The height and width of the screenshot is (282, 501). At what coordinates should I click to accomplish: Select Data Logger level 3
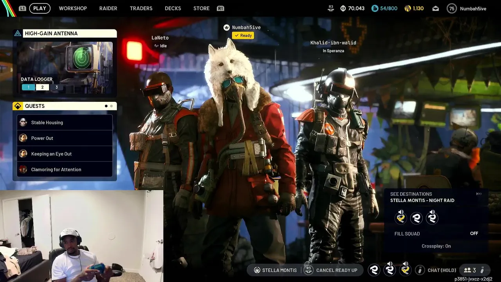(x=56, y=87)
